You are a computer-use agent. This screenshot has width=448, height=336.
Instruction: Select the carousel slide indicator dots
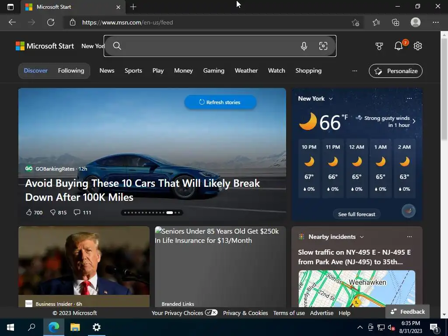pyautogui.click(x=152, y=213)
